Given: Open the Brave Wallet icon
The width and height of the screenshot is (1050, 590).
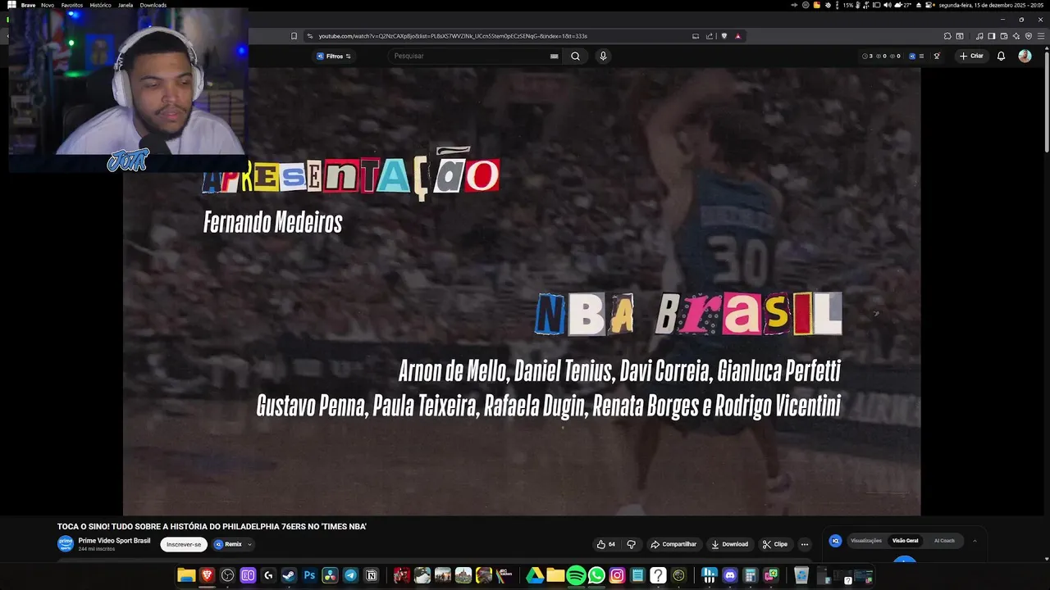Looking at the screenshot, I should 1004,36.
